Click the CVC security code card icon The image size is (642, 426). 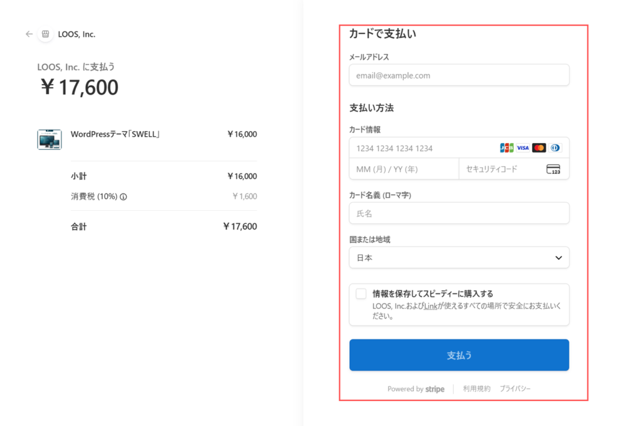(x=553, y=169)
